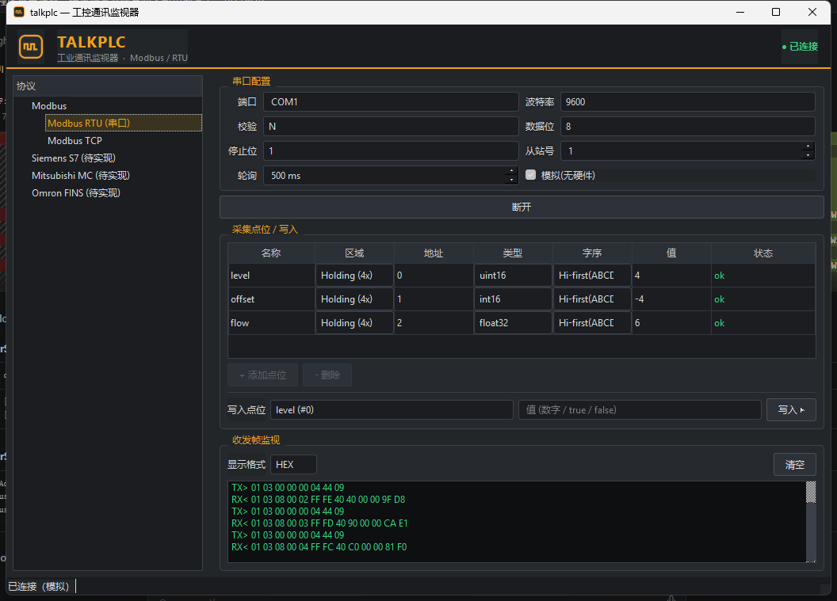Click the value -4 cell
Screen dimensions: 837x601
pyautogui.click(x=671, y=299)
